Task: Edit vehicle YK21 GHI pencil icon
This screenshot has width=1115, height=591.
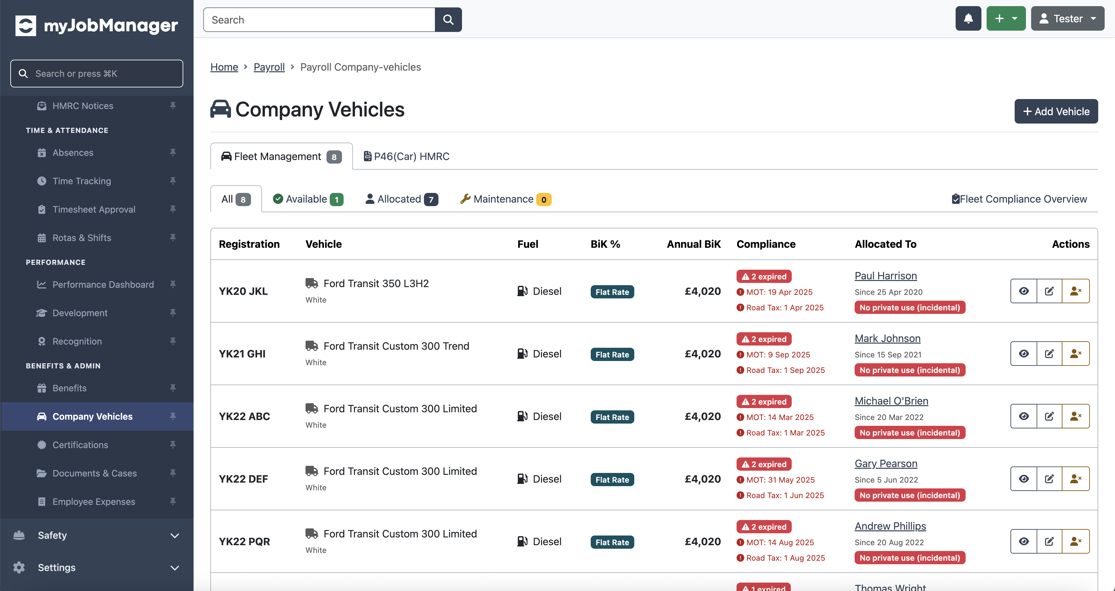Action: click(1049, 354)
